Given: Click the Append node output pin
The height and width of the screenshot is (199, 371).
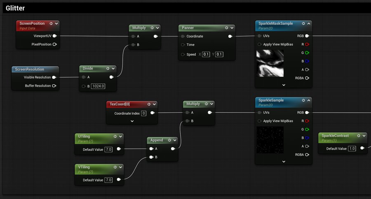Looking at the screenshot, I should [173, 149].
